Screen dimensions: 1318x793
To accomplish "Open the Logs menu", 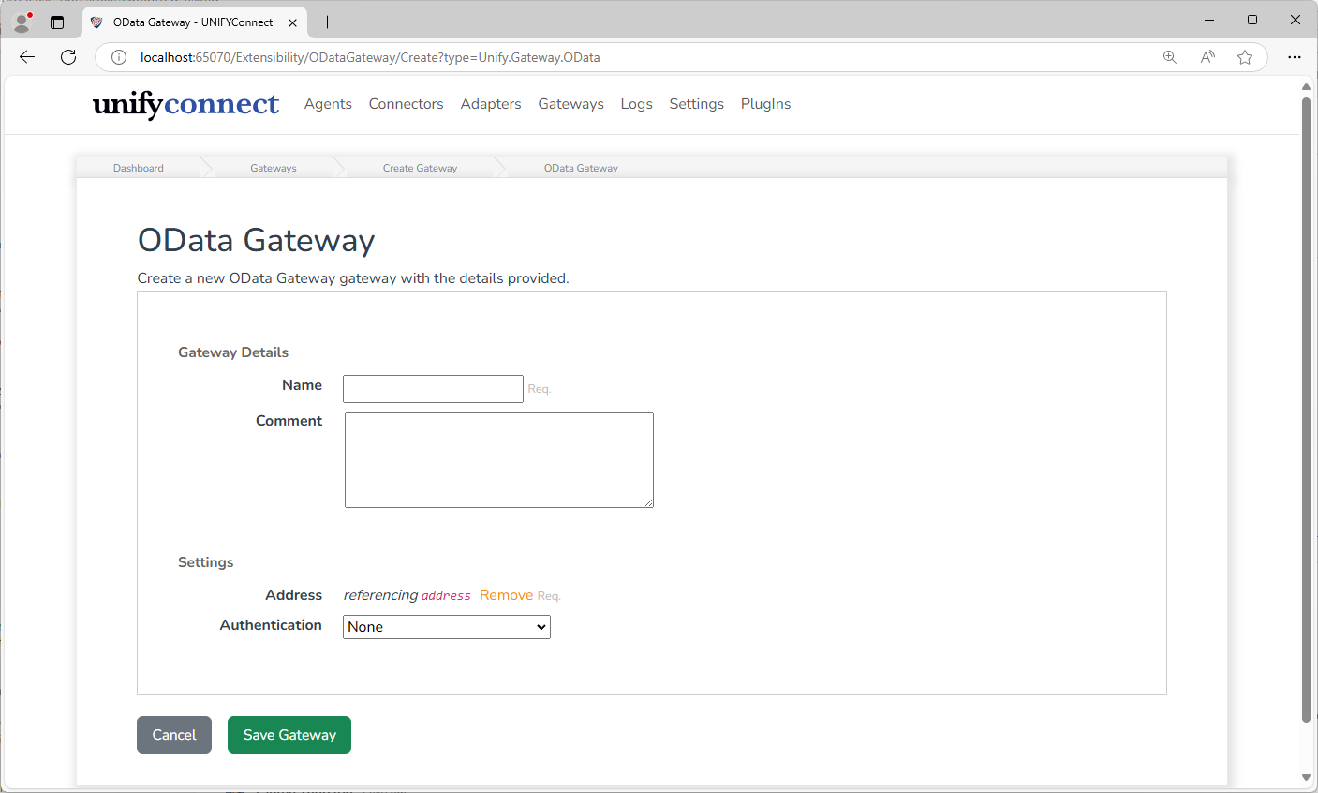I will (636, 104).
